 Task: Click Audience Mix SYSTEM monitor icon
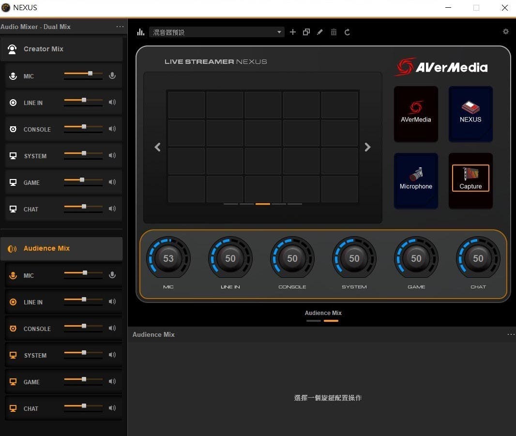[13, 355]
